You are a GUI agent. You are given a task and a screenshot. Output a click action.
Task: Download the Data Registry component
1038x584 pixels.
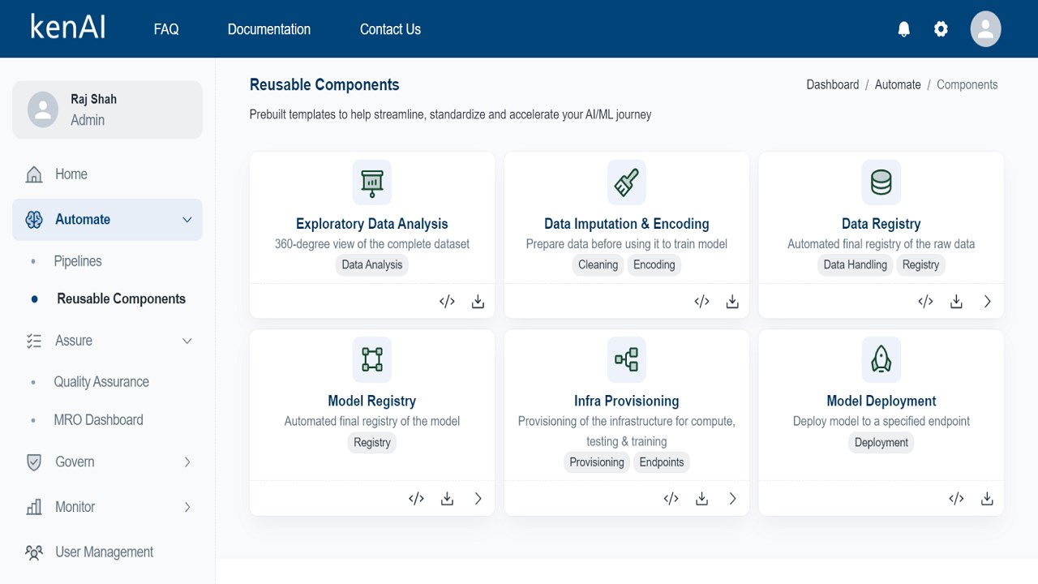[956, 302]
